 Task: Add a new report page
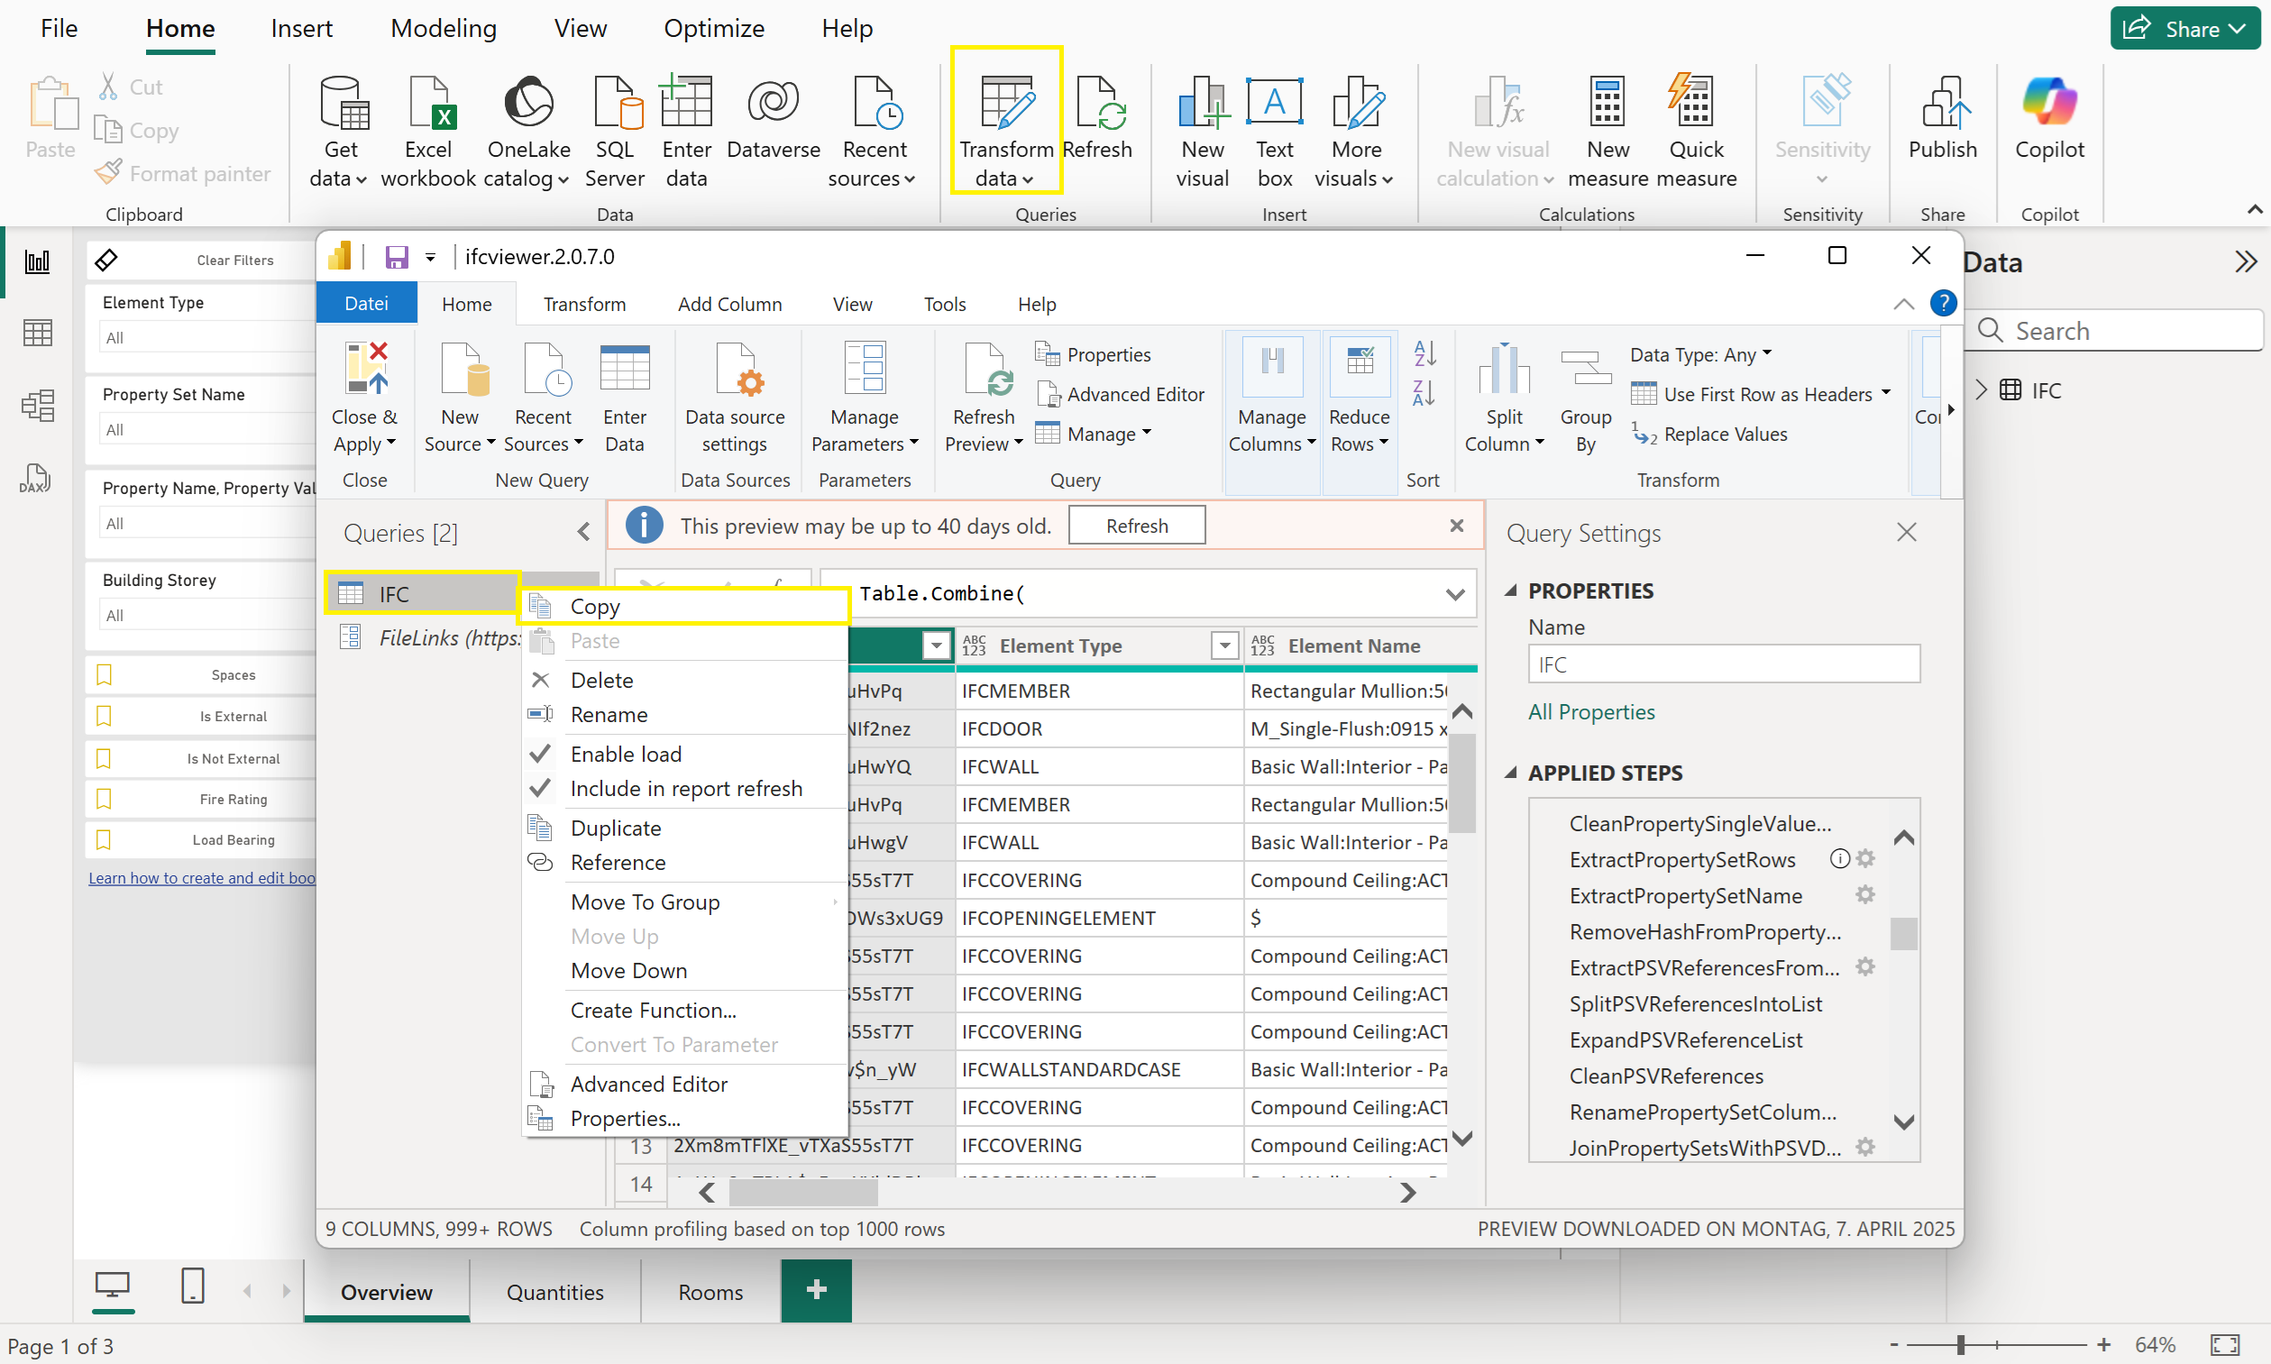[816, 1290]
